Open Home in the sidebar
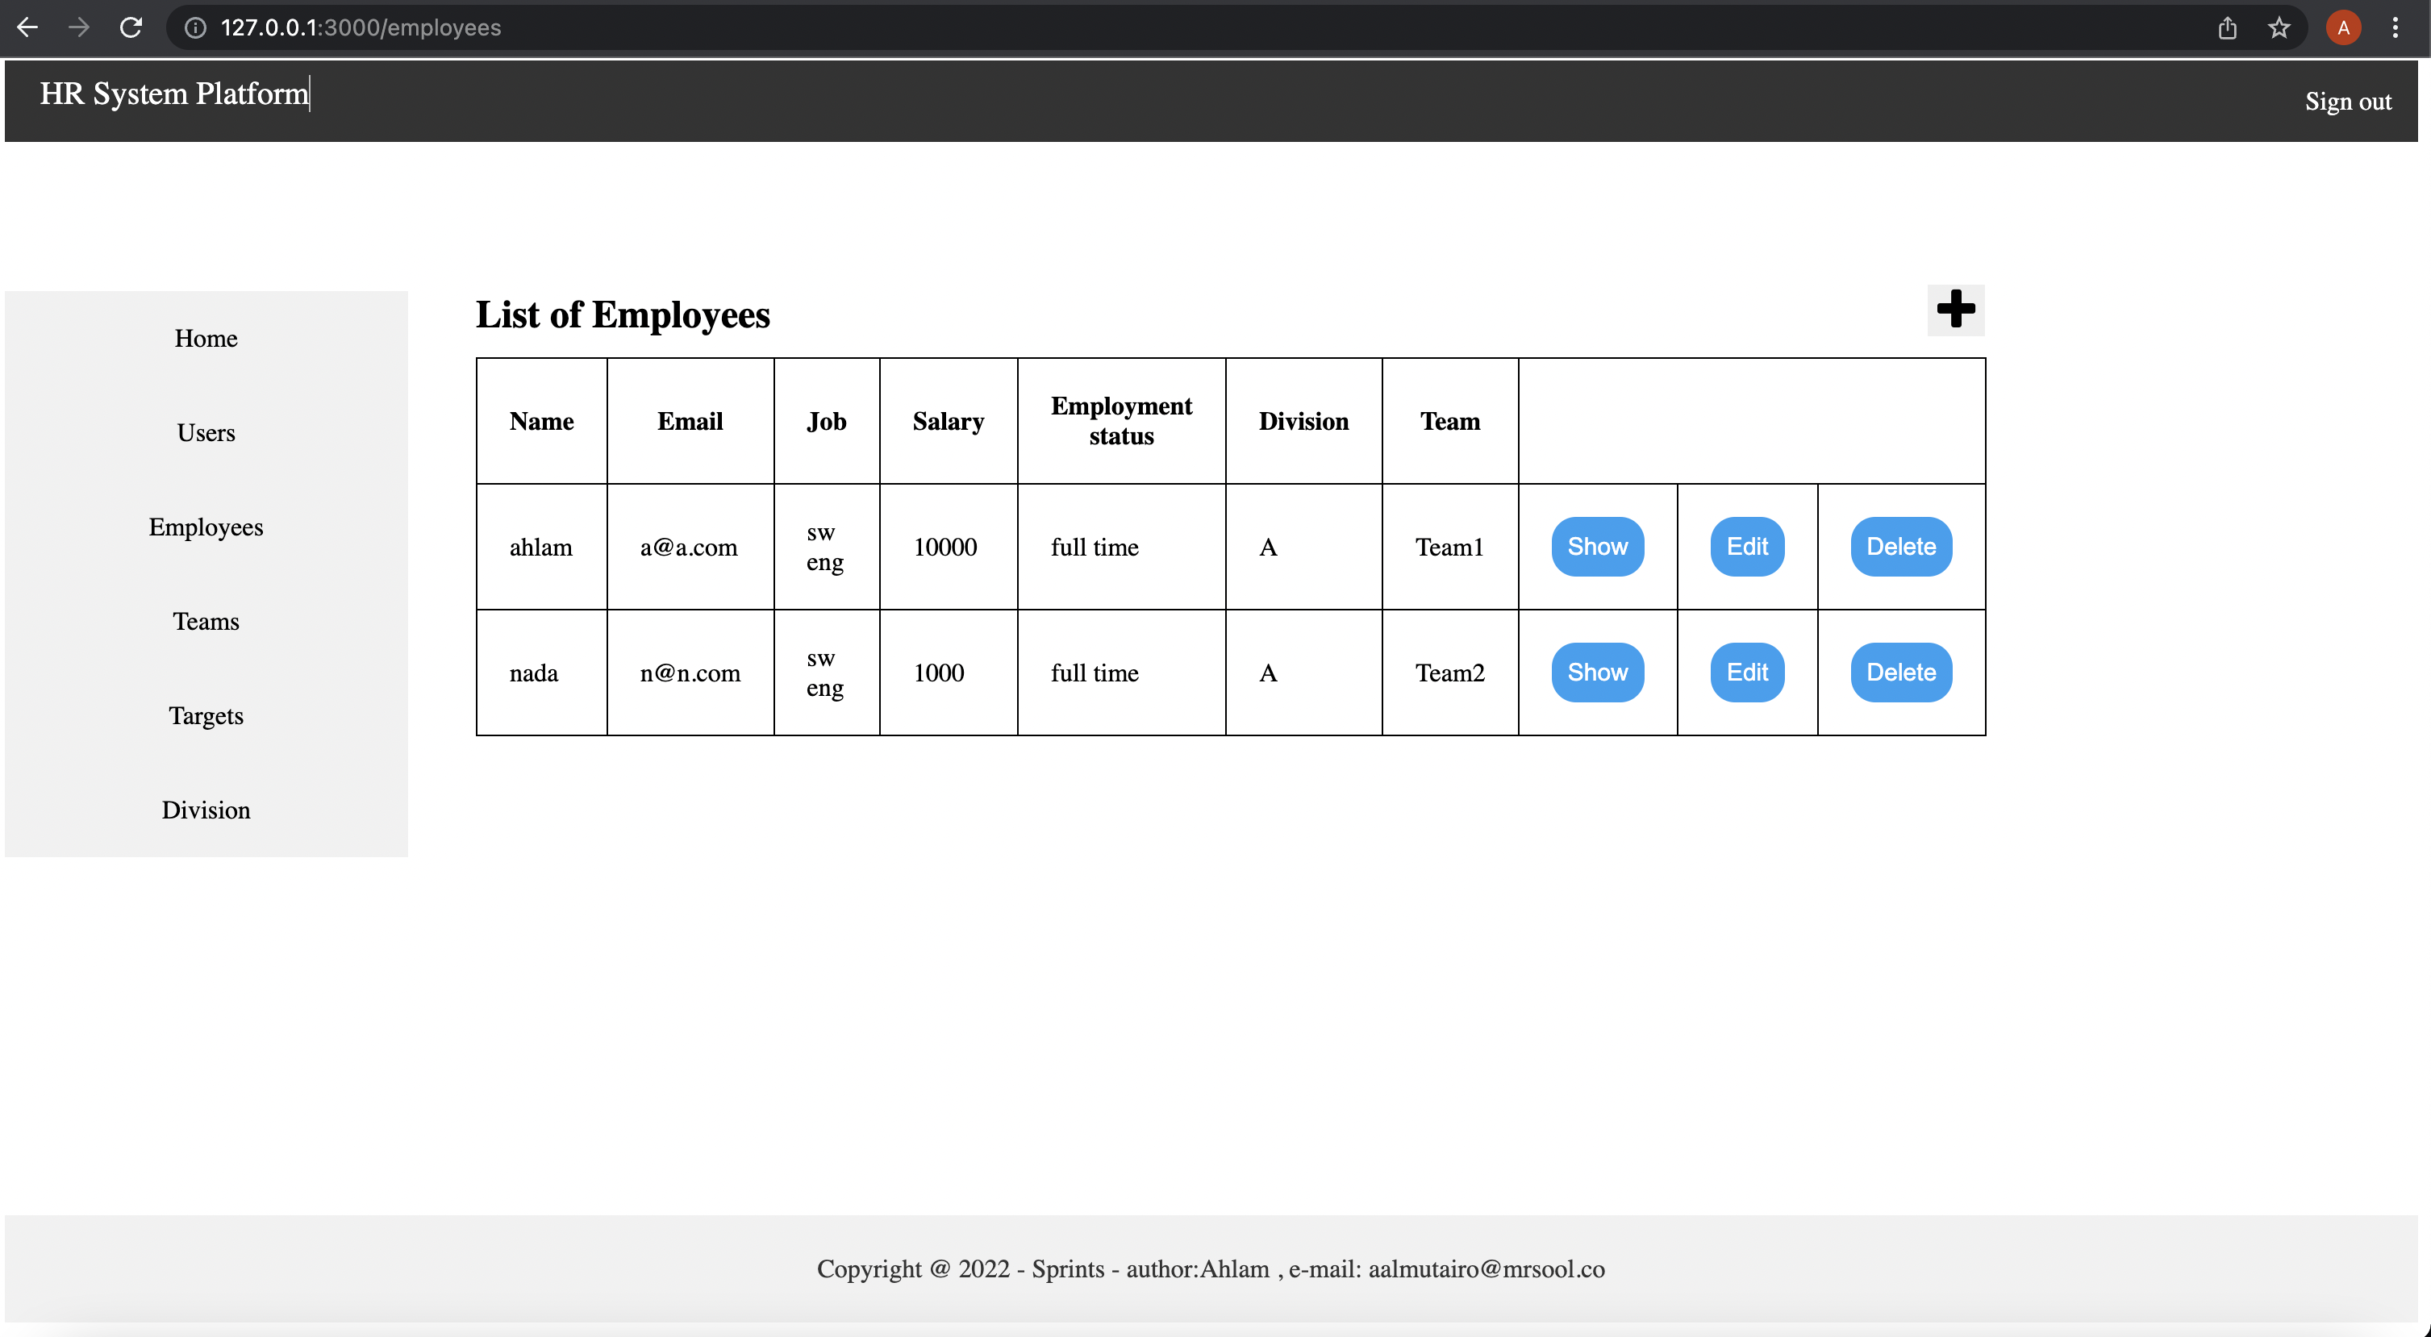Screen dimensions: 2431x1337 206,338
